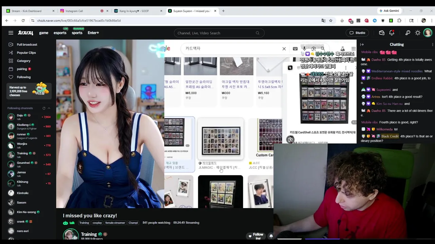Image resolution: width=435 pixels, height=244 pixels.
Task: Click the search magnifier icon
Action: click(257, 33)
